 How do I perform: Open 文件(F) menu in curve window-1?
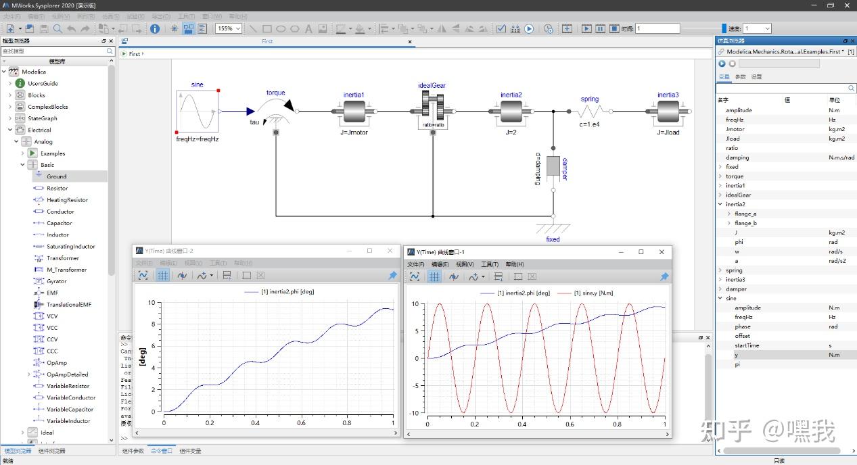(415, 264)
